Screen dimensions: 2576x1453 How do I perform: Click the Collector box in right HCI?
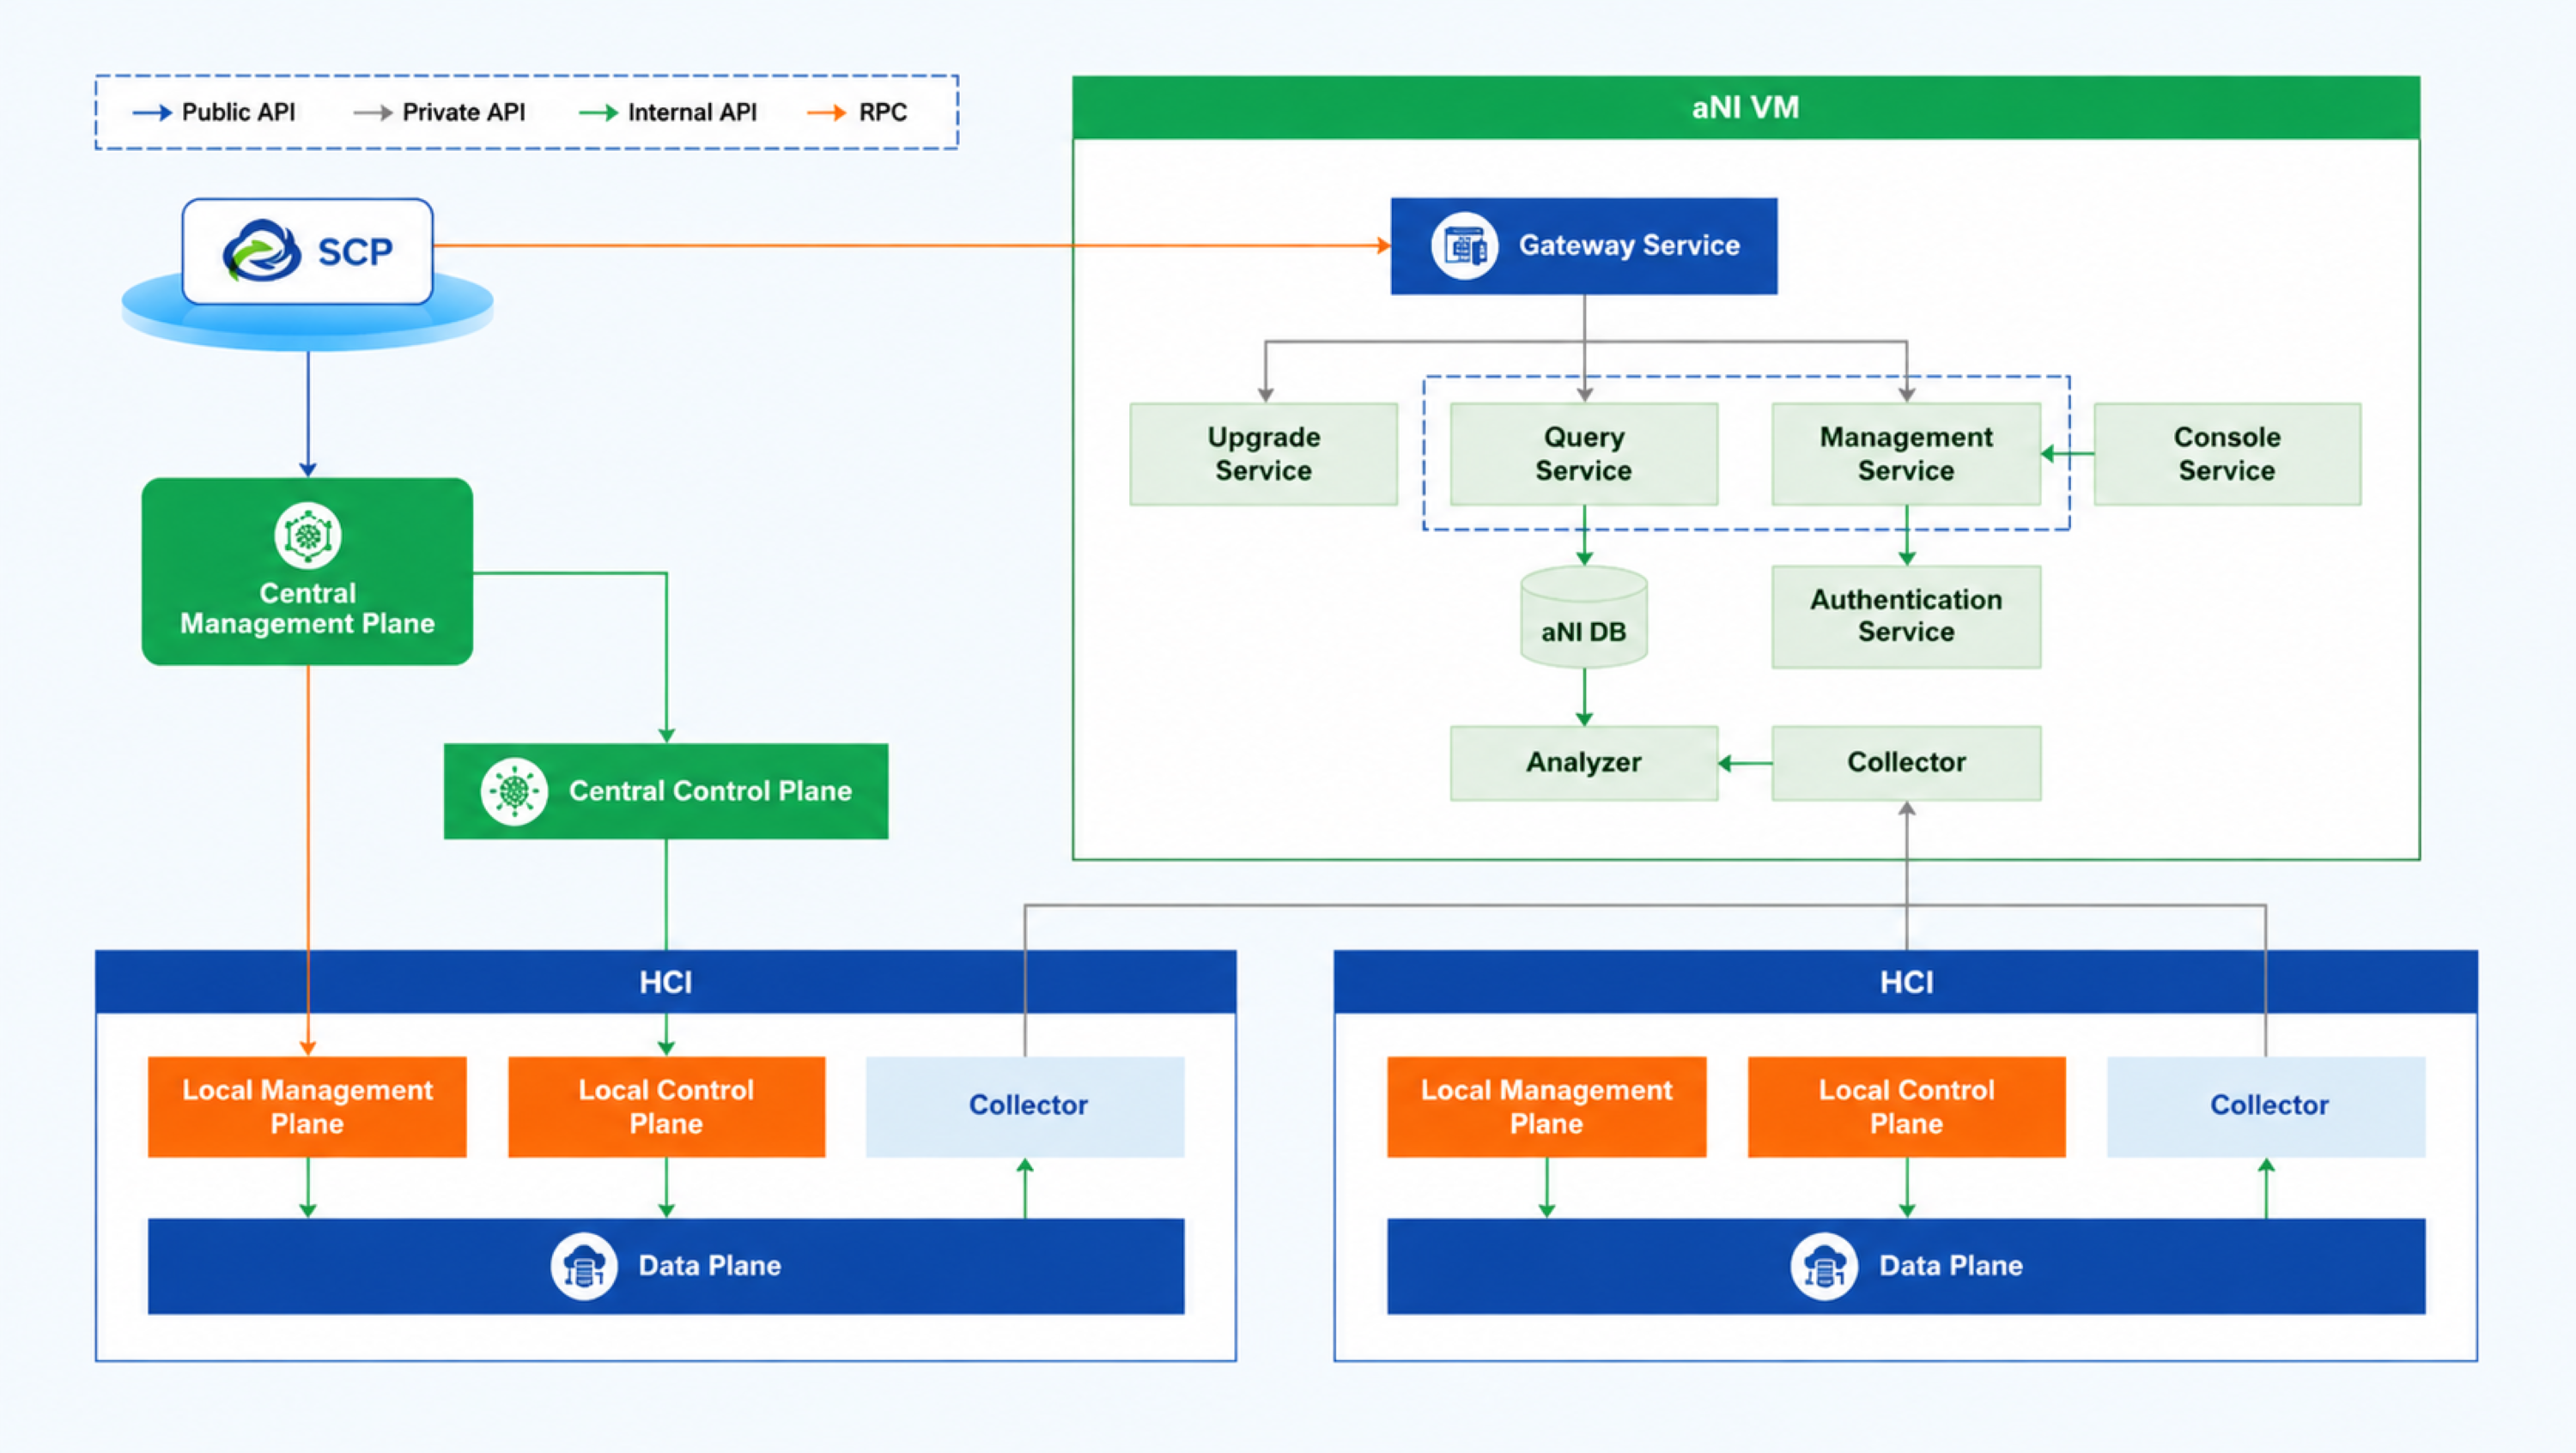2266,1106
